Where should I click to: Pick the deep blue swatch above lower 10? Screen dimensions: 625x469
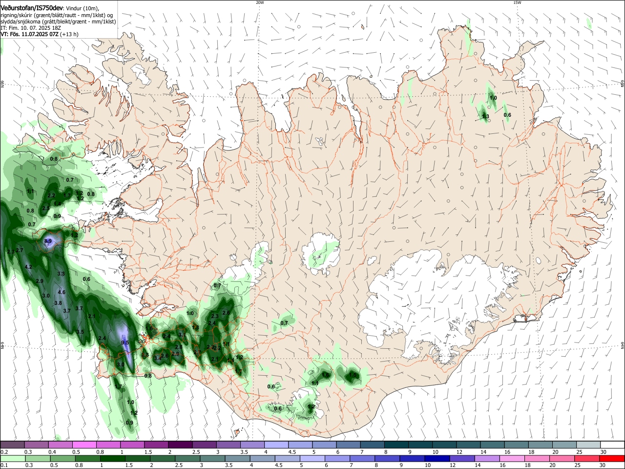point(437,458)
